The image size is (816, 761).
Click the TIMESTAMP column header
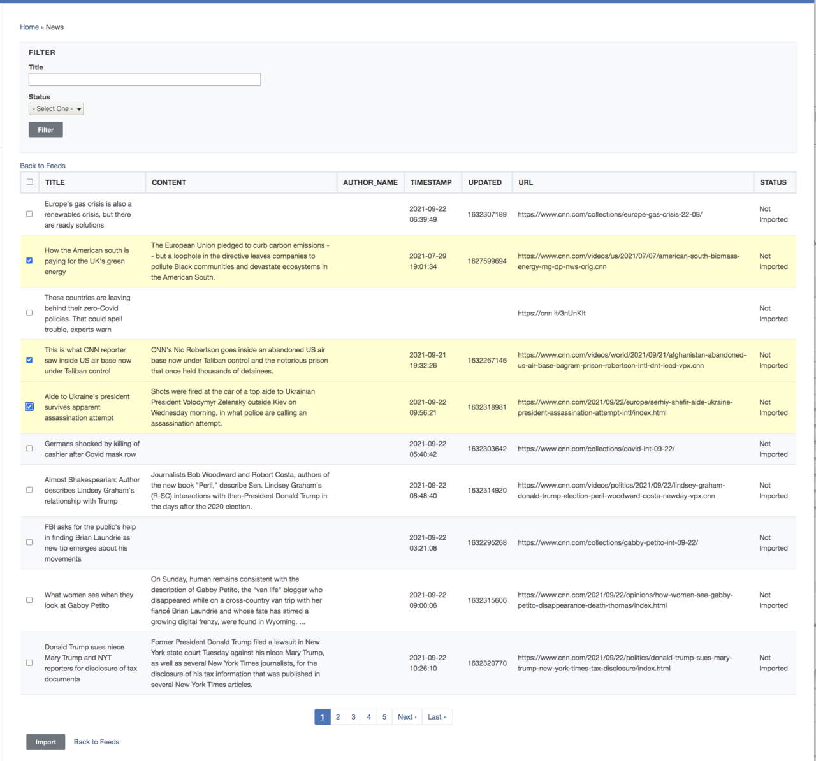click(x=431, y=182)
